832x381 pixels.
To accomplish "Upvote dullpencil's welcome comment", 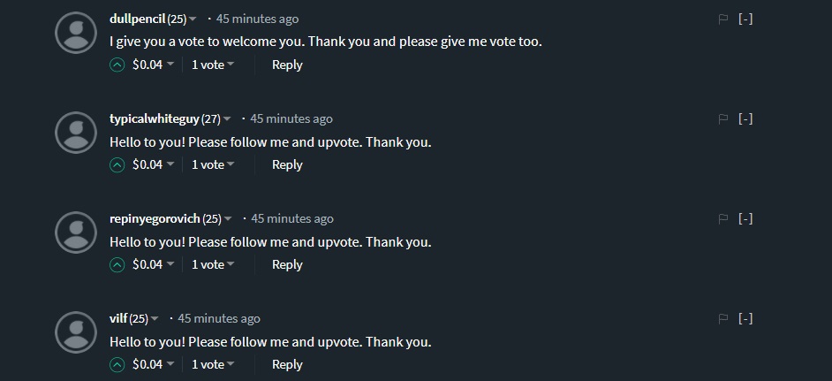I will click(117, 65).
